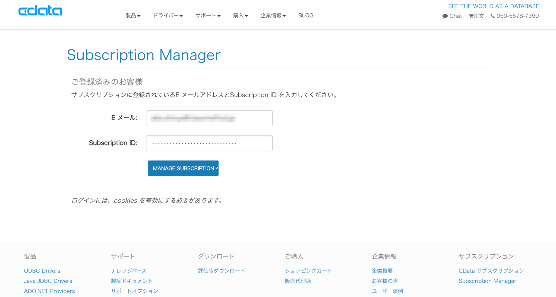Click the phone icon next to 050-5578-7390
Viewport: 556px width, 297px height.
(x=492, y=16)
